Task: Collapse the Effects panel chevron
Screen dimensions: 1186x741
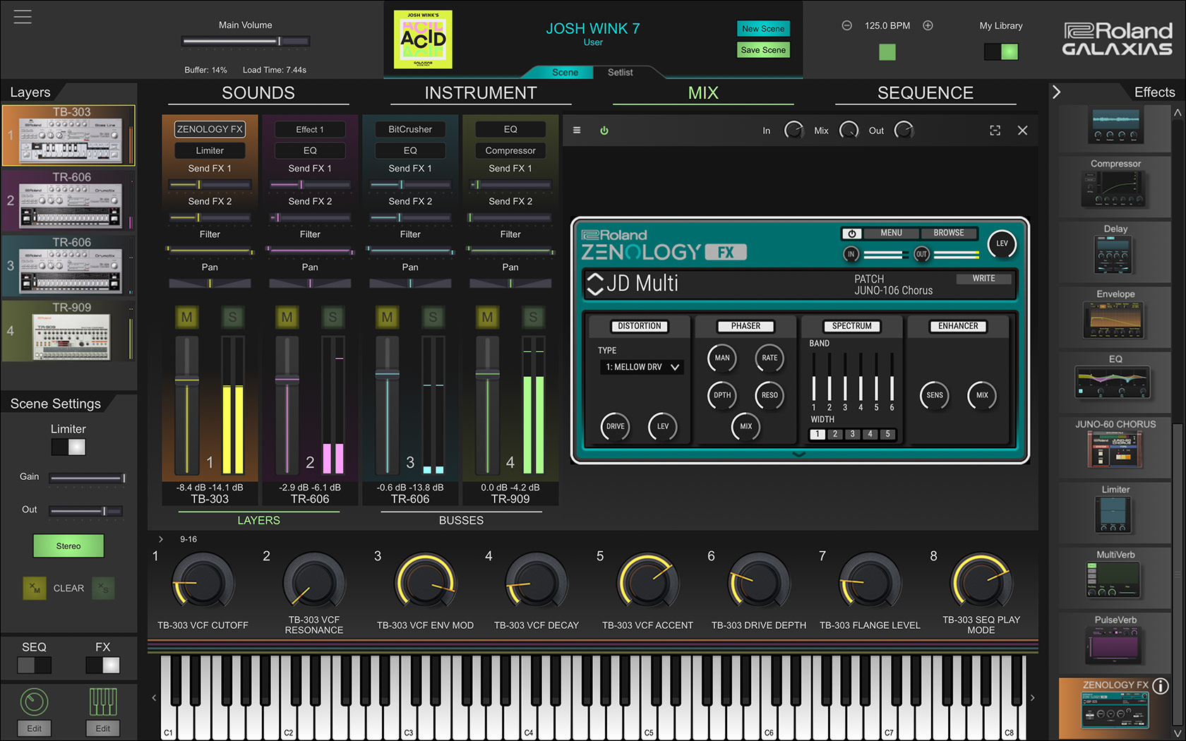Action: (1056, 92)
